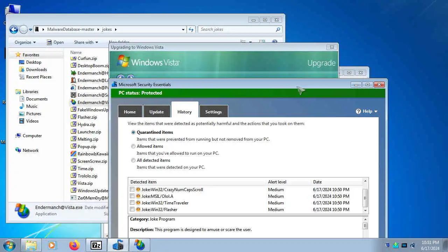The image size is (448, 252).
Task: Expand the address bar history dropdown
Action: (x=183, y=30)
